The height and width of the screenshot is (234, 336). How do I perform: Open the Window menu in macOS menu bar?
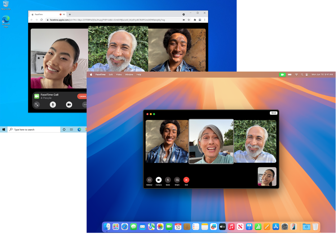tap(129, 75)
